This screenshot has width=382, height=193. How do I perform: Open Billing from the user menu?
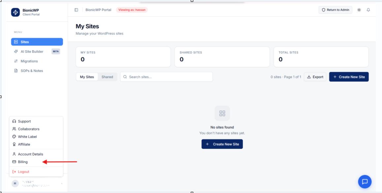coord(36,162)
